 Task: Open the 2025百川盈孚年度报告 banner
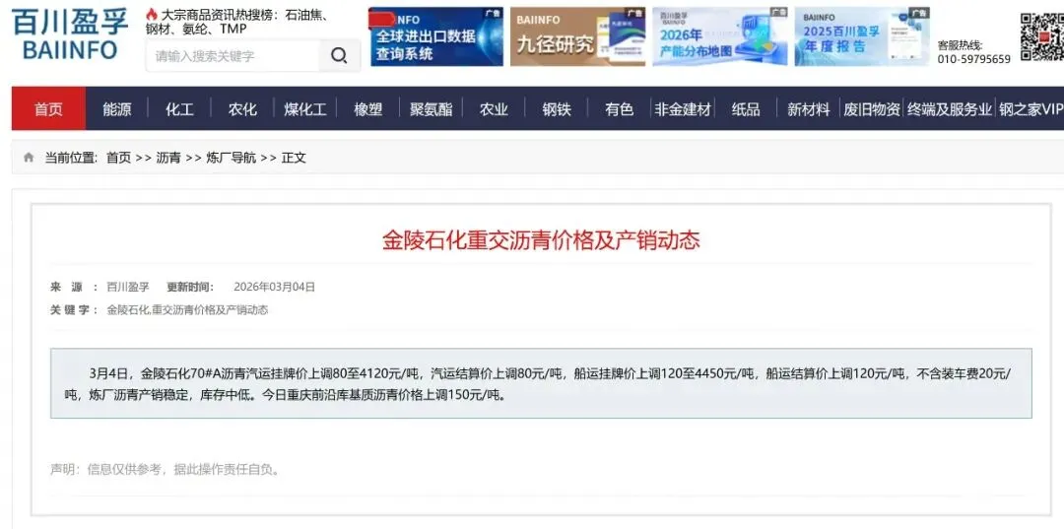click(862, 36)
